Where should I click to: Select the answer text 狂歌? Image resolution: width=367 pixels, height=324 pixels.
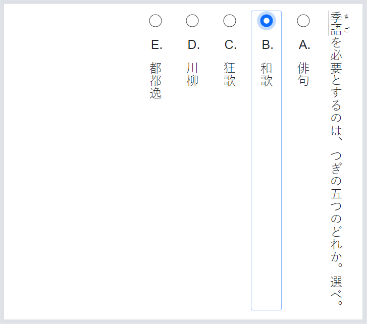230,74
